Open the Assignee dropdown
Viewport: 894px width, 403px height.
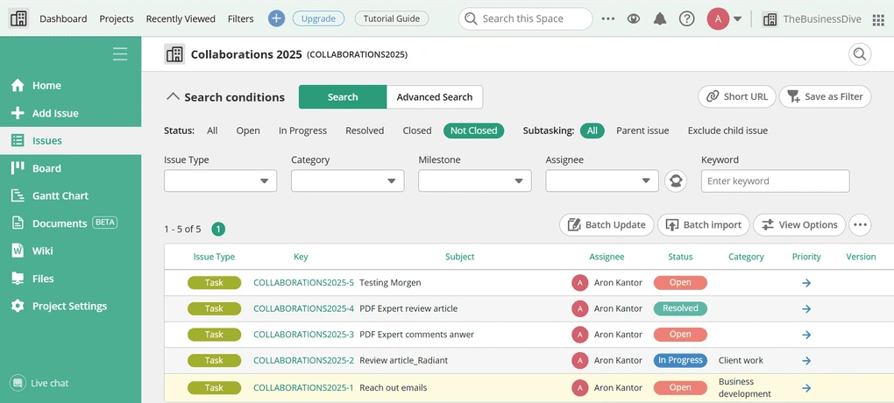tap(602, 180)
